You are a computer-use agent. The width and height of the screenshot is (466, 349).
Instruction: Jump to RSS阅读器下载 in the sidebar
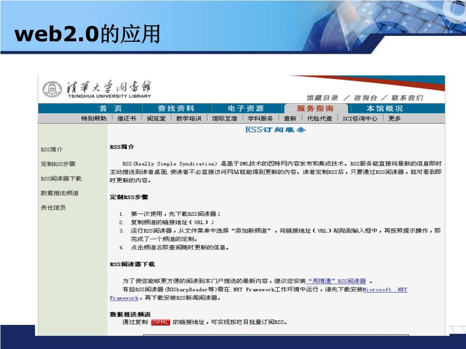pyautogui.click(x=61, y=178)
